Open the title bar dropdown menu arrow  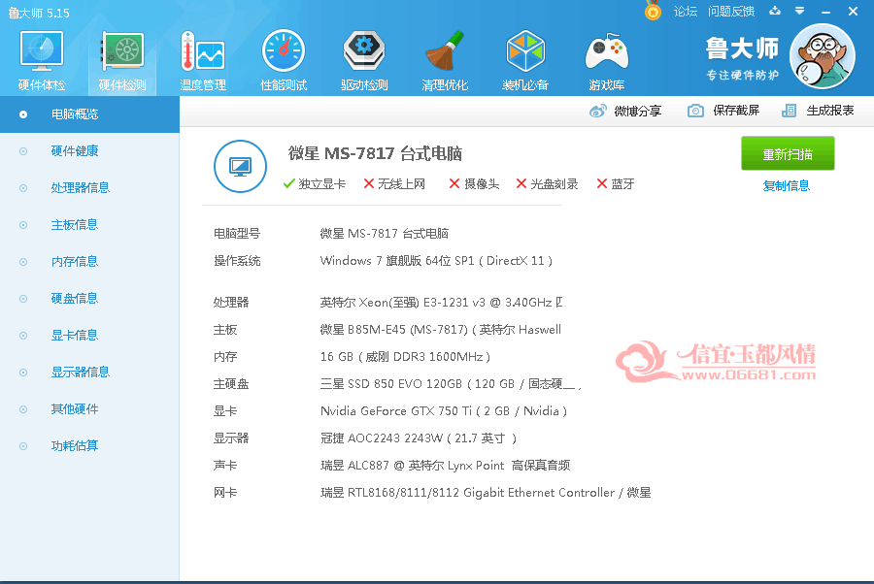pyautogui.click(x=800, y=11)
